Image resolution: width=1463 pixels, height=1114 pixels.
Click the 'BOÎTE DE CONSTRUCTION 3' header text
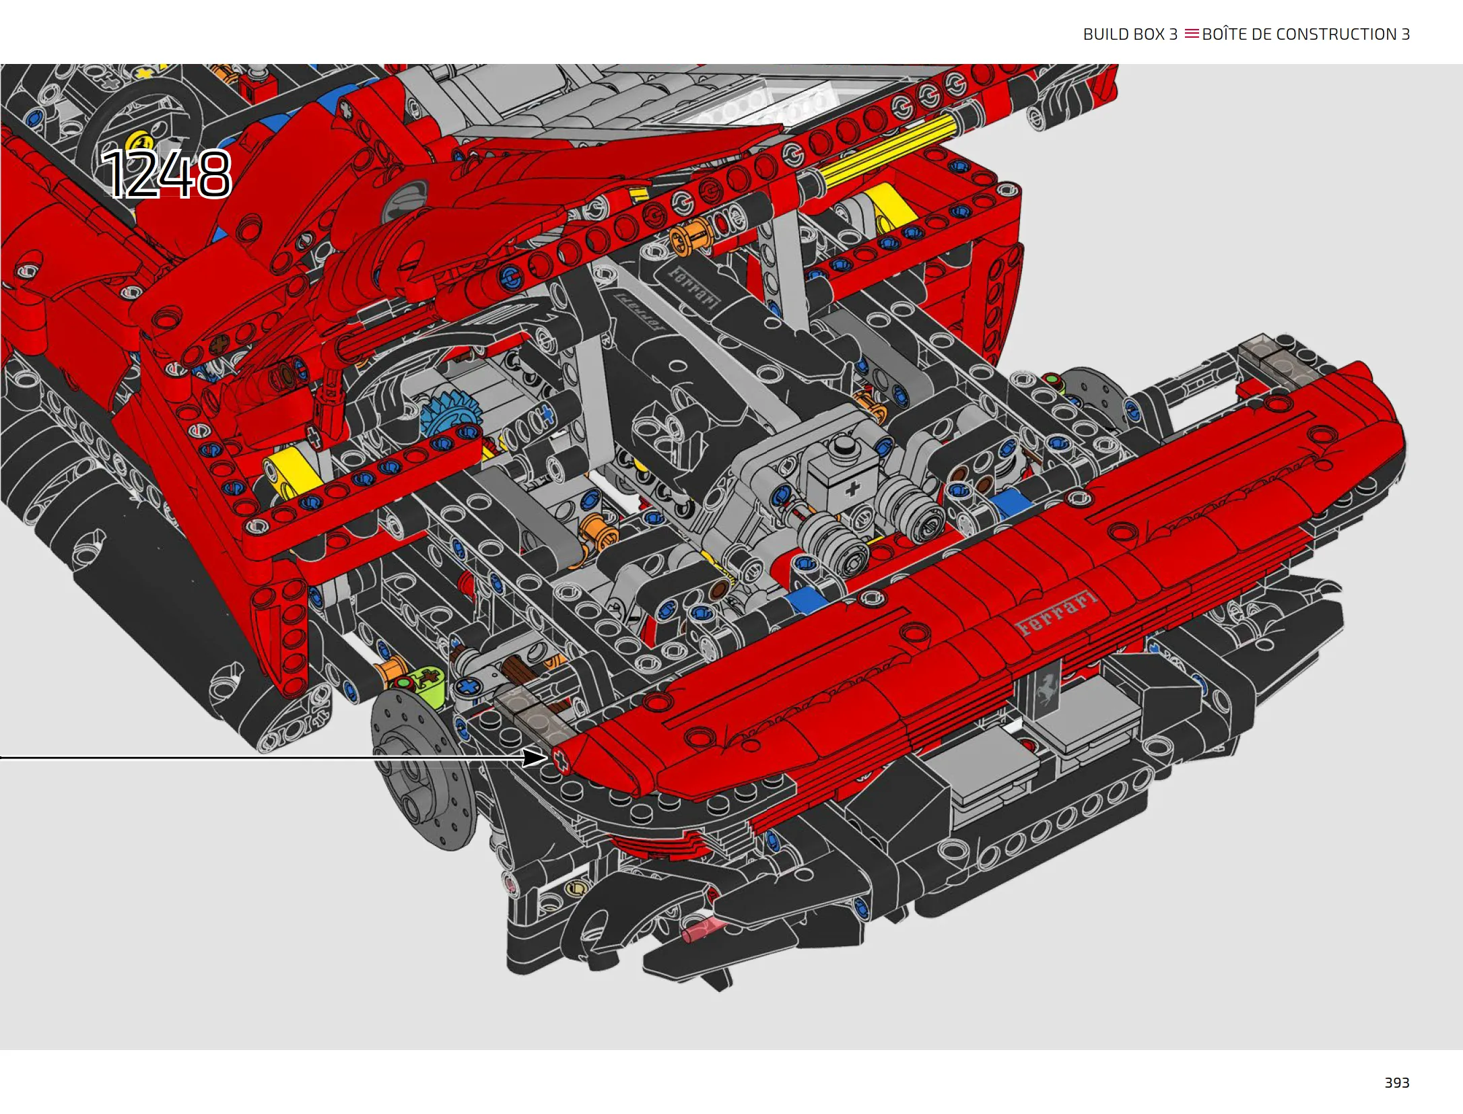tap(1305, 34)
